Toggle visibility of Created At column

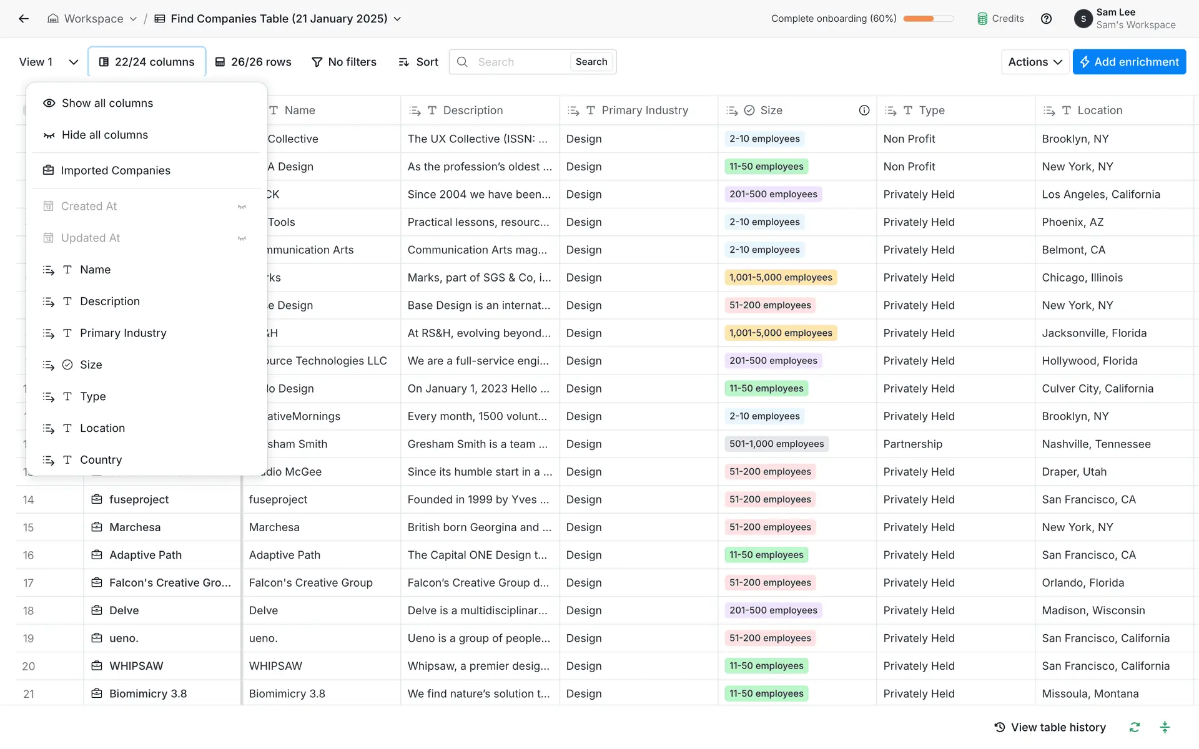(242, 207)
